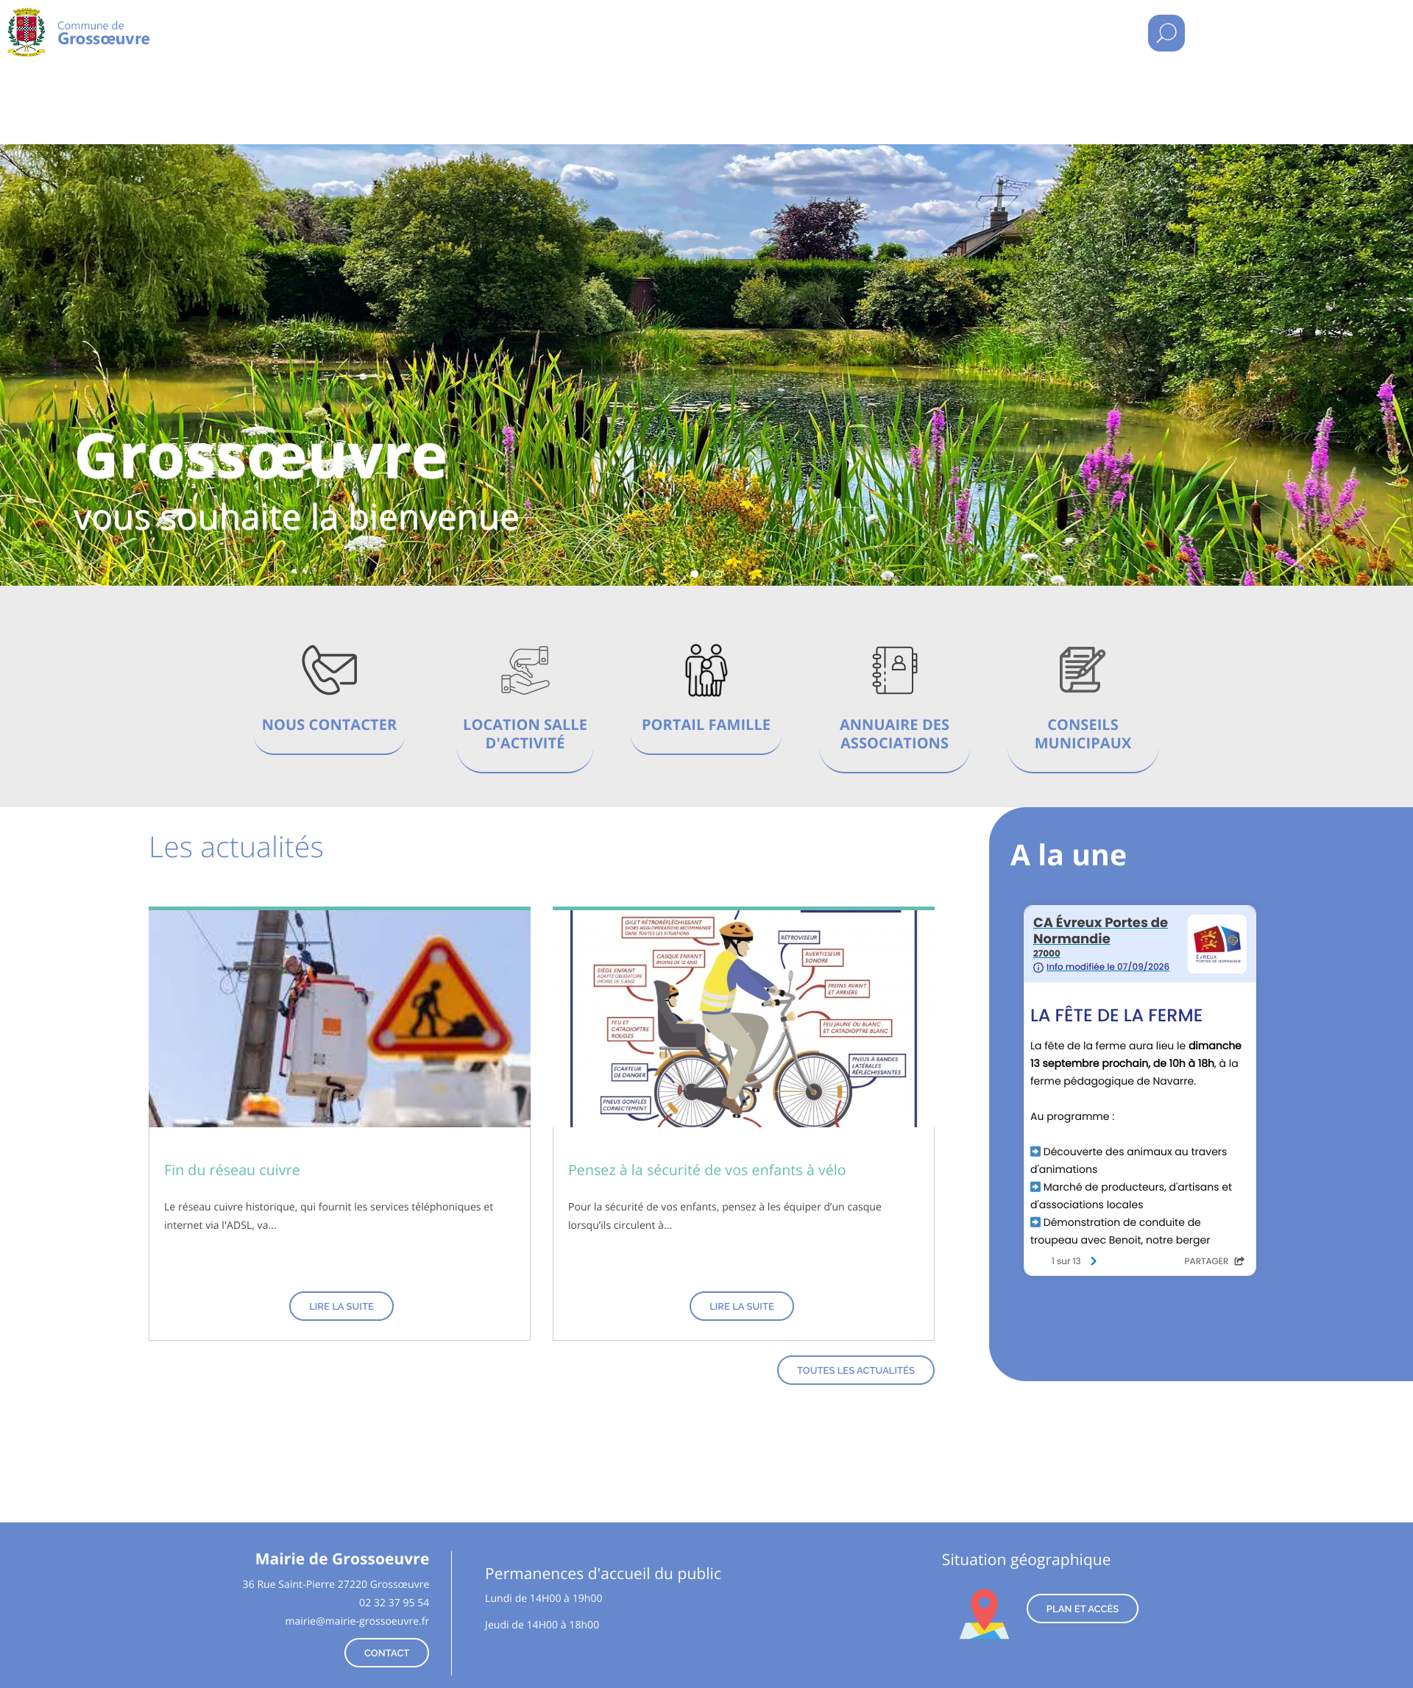Share the news card via Partager icon
This screenshot has height=1688, width=1413.
coord(1239,1261)
